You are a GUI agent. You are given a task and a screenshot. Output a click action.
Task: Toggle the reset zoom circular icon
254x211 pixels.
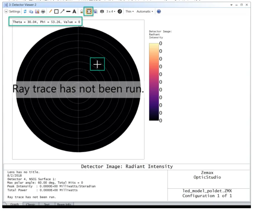[120, 11]
